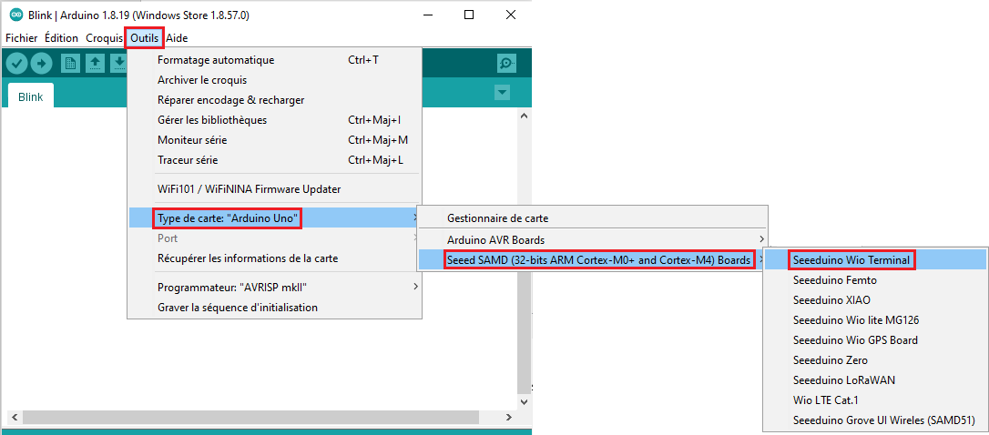The height and width of the screenshot is (435, 989).
Task: Maximize the Arduino window
Action: point(469,15)
